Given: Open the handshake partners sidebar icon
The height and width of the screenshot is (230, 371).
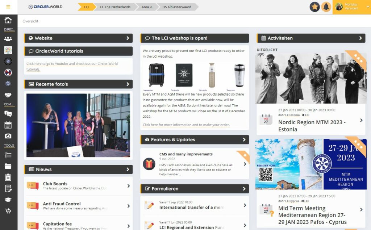Looking at the screenshot, I should click(x=8, y=95).
